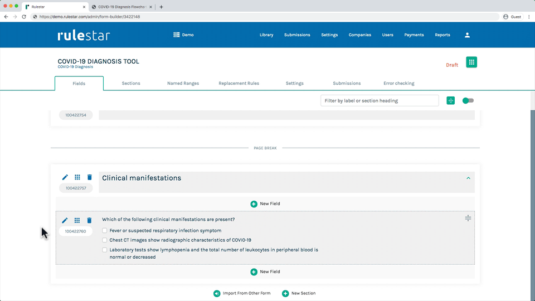The height and width of the screenshot is (301, 535).
Task: Edit field 100422760 with pencil icon
Action: click(x=65, y=221)
